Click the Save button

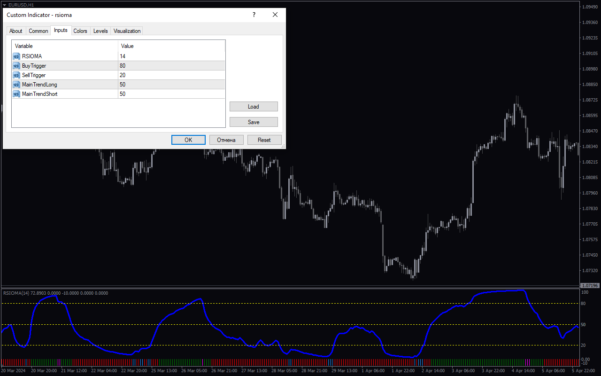click(x=254, y=122)
